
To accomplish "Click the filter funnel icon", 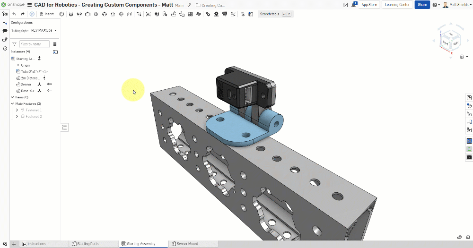I will pos(14,44).
